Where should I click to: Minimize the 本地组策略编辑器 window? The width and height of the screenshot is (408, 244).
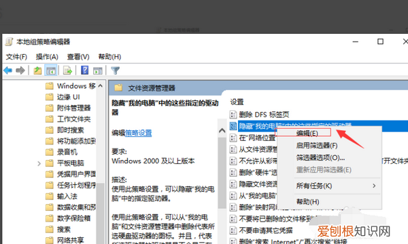356,41
